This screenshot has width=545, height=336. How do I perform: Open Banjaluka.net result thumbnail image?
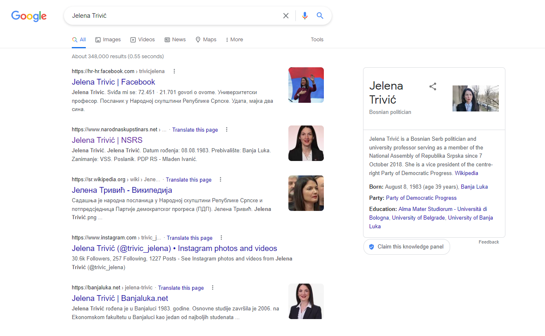[x=306, y=301]
